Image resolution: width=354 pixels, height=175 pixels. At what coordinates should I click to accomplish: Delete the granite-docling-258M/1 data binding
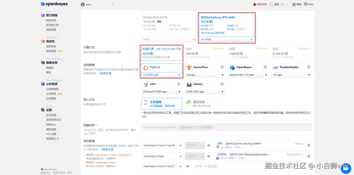tap(309, 145)
